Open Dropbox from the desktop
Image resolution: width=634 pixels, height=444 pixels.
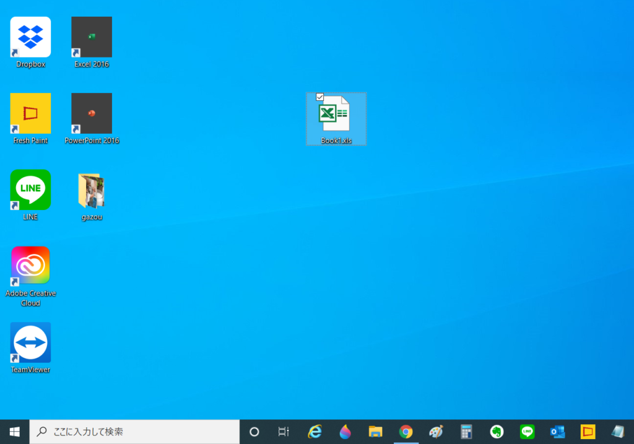click(30, 37)
